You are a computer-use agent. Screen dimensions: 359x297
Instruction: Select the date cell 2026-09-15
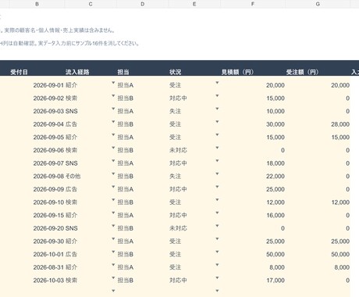click(x=37, y=216)
